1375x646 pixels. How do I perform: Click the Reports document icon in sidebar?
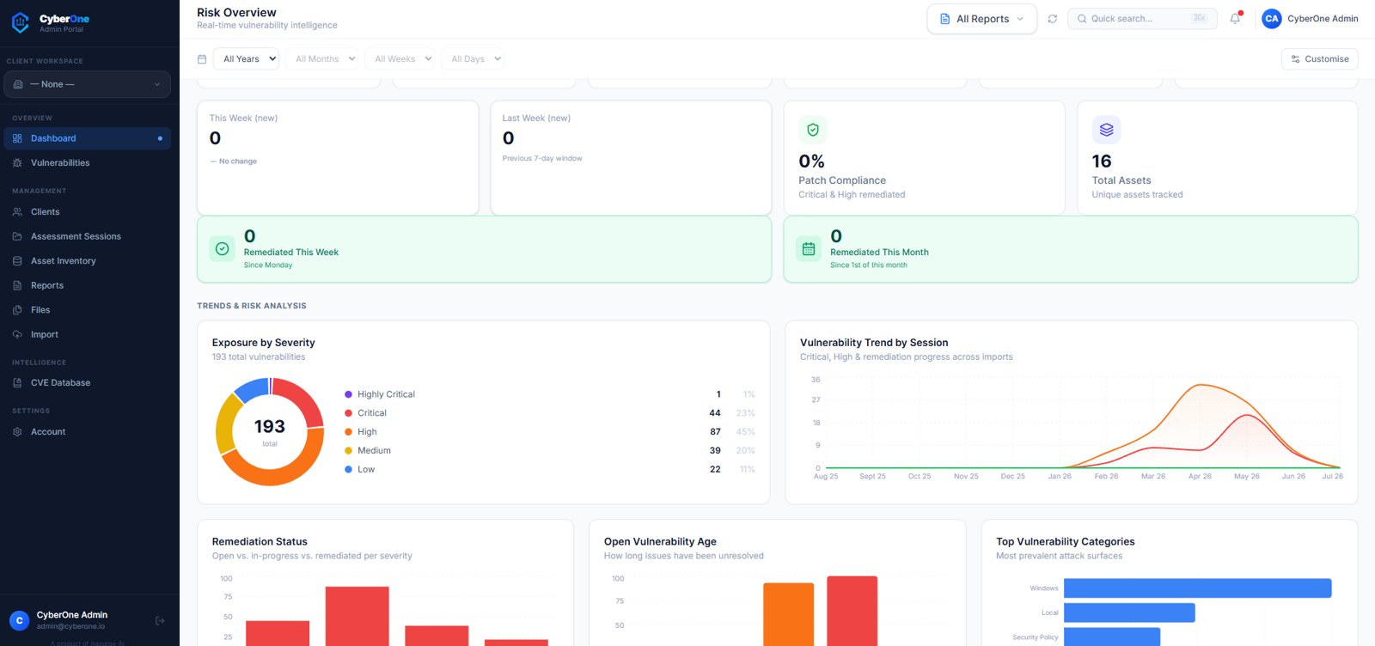coord(17,285)
